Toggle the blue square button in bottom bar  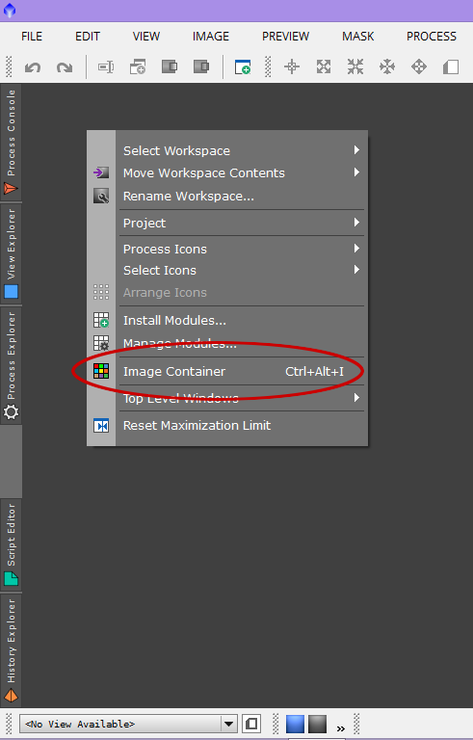tap(295, 724)
